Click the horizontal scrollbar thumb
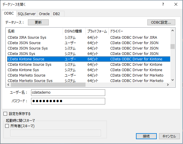The image size is (183, 144). [x=48, y=85]
